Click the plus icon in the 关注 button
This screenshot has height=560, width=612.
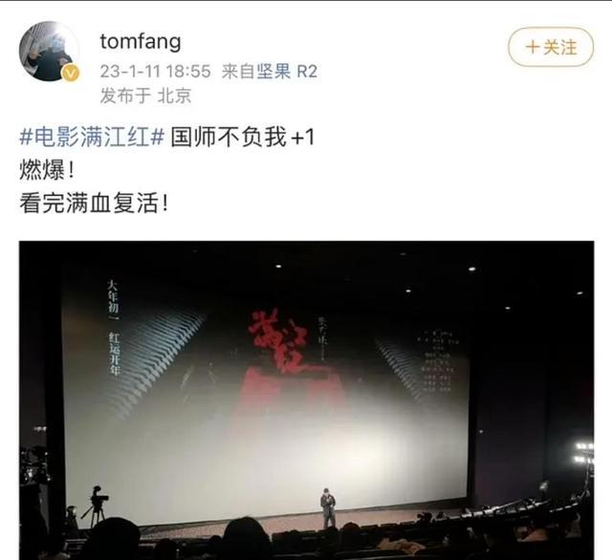point(533,47)
